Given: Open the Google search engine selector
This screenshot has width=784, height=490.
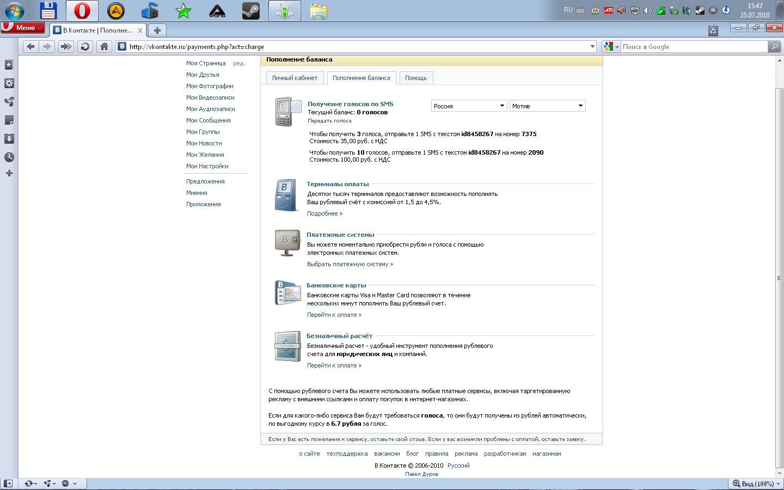Looking at the screenshot, I should [x=611, y=47].
